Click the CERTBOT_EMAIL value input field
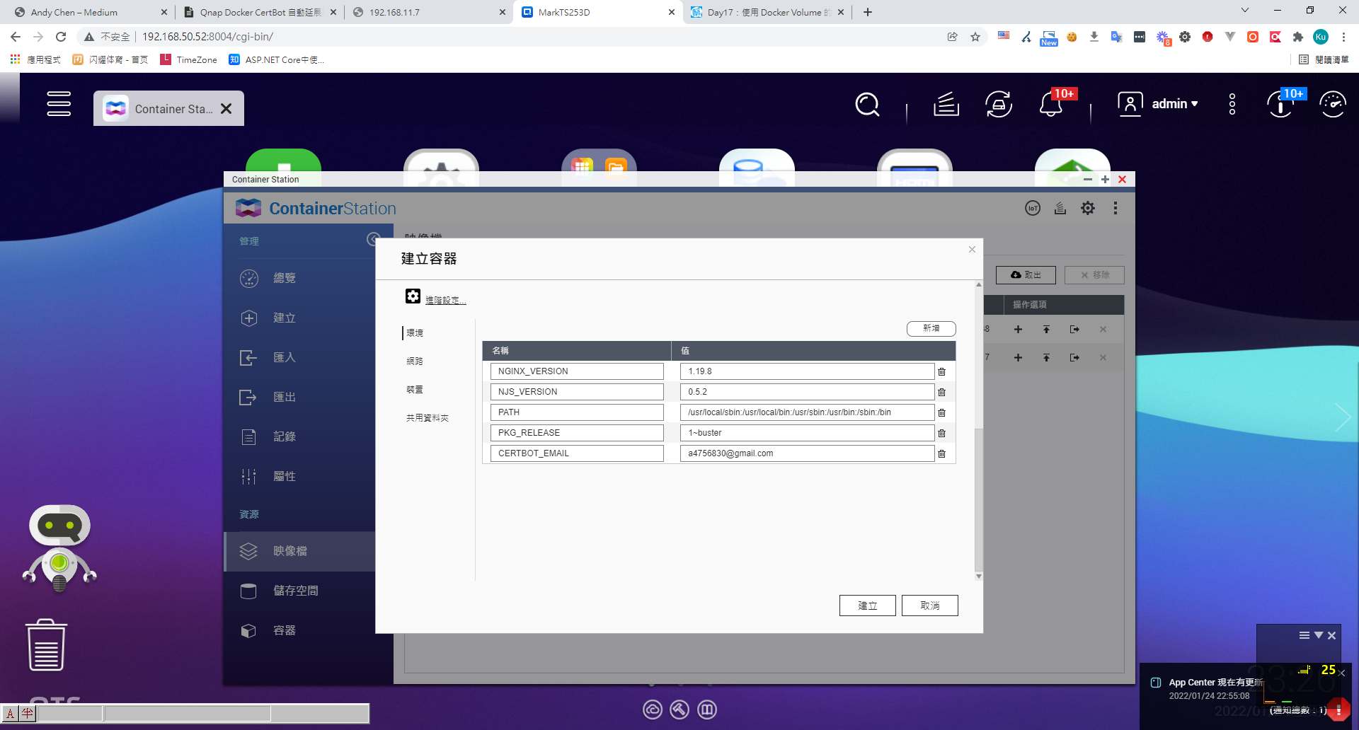 click(806, 453)
